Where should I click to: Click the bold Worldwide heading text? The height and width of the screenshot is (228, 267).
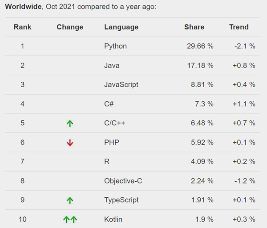21,7
